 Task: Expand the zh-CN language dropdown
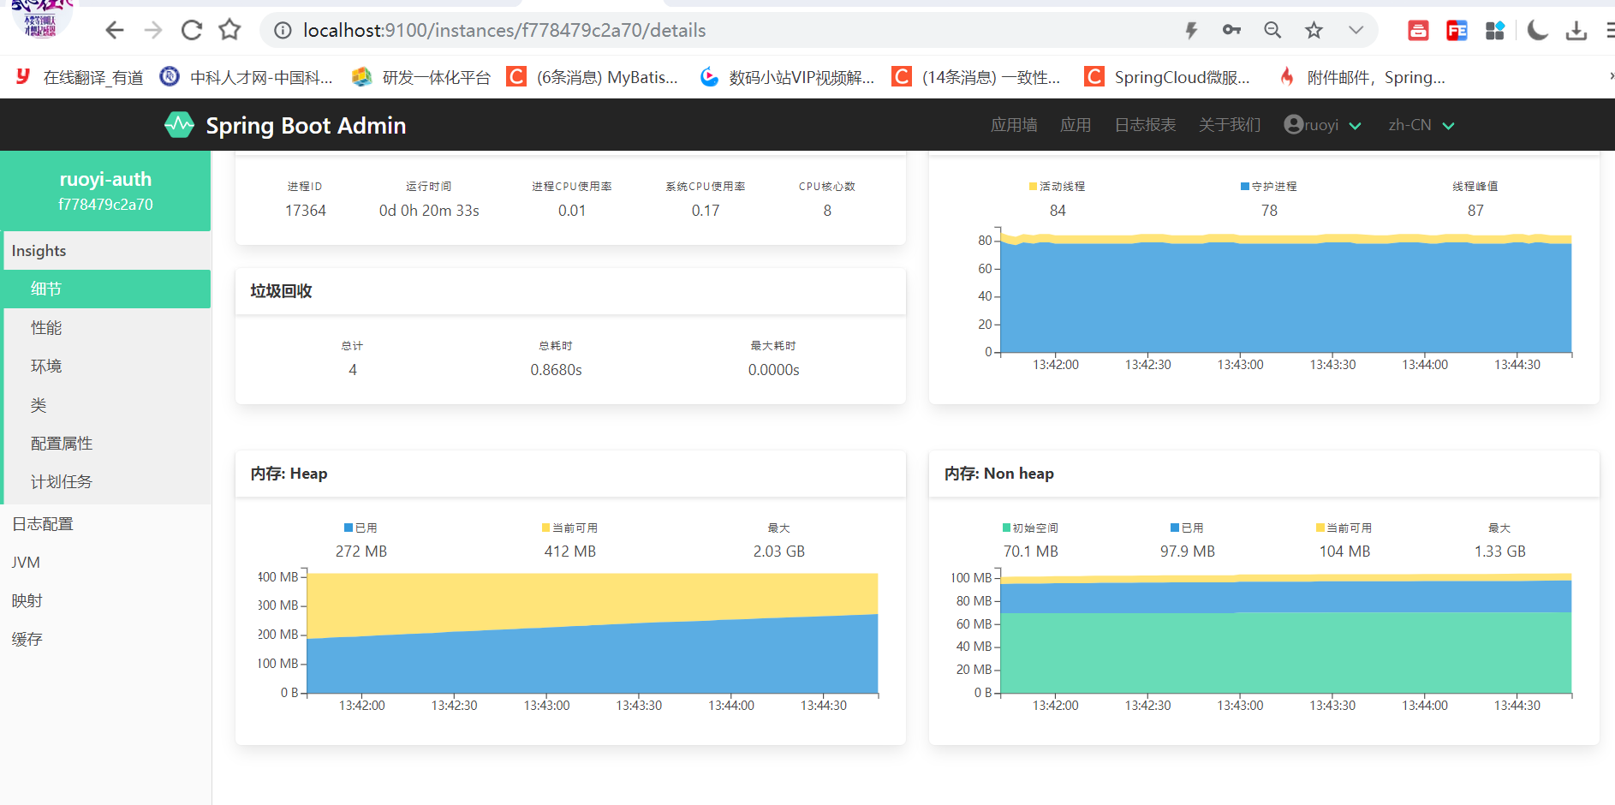coord(1421,125)
